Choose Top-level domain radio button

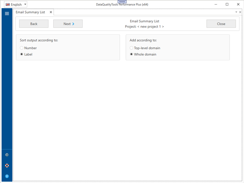coord(131,48)
